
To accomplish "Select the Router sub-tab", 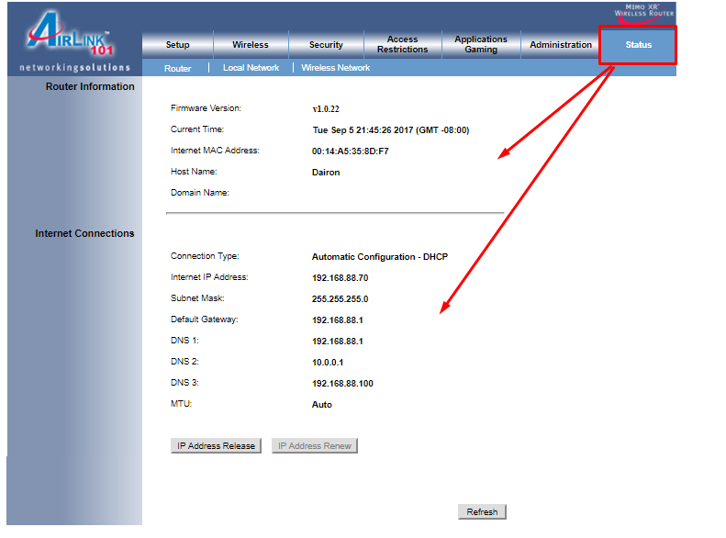I will tap(178, 69).
